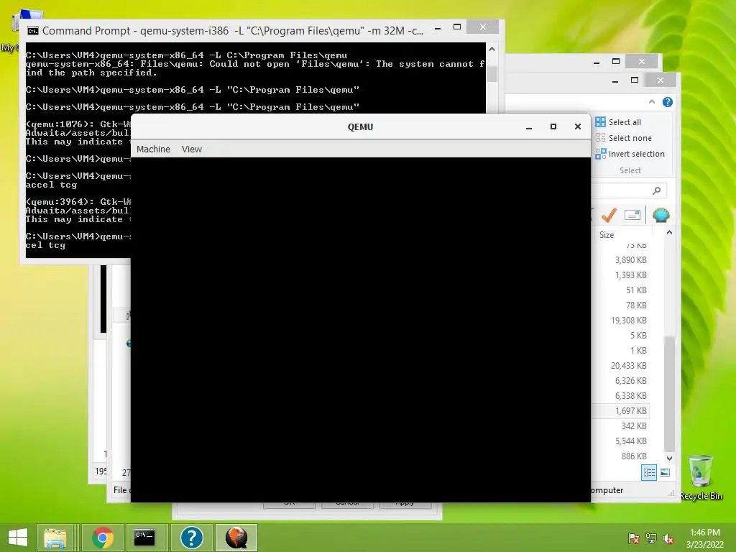The height and width of the screenshot is (552, 736).
Task: Open File Explorer from the taskbar
Action: [55, 538]
